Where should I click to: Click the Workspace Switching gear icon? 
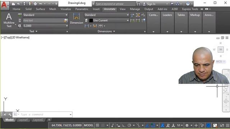[x=187, y=125]
